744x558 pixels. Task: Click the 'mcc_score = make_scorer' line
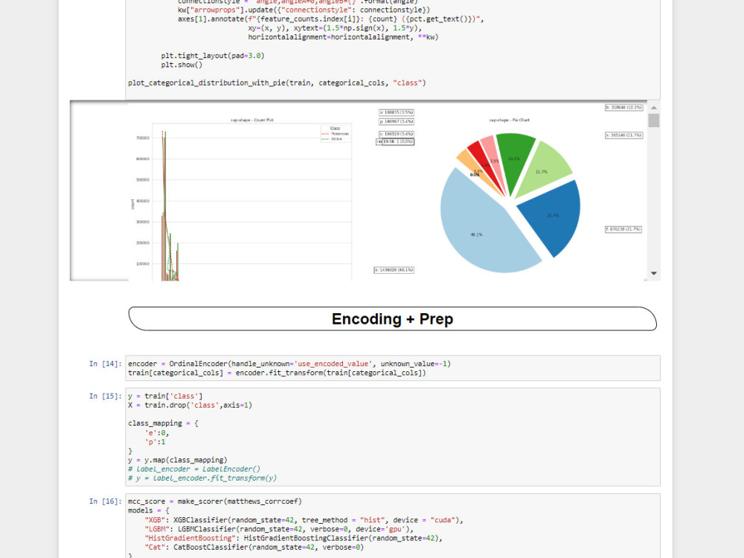215,501
